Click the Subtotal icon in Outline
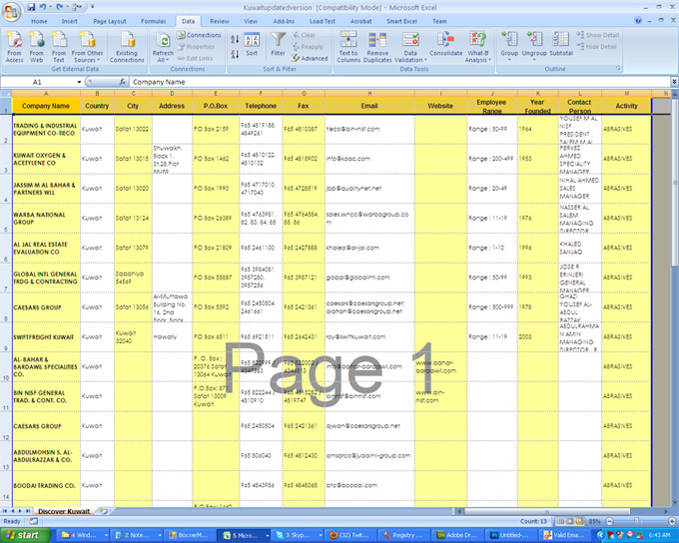The width and height of the screenshot is (679, 543). pyautogui.click(x=561, y=44)
